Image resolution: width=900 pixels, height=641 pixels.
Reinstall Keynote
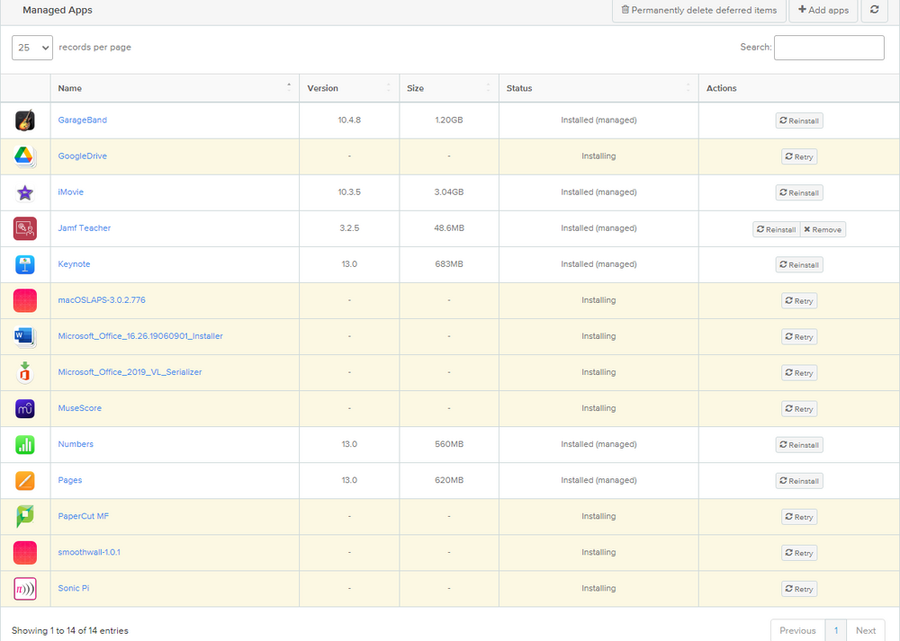coord(799,265)
